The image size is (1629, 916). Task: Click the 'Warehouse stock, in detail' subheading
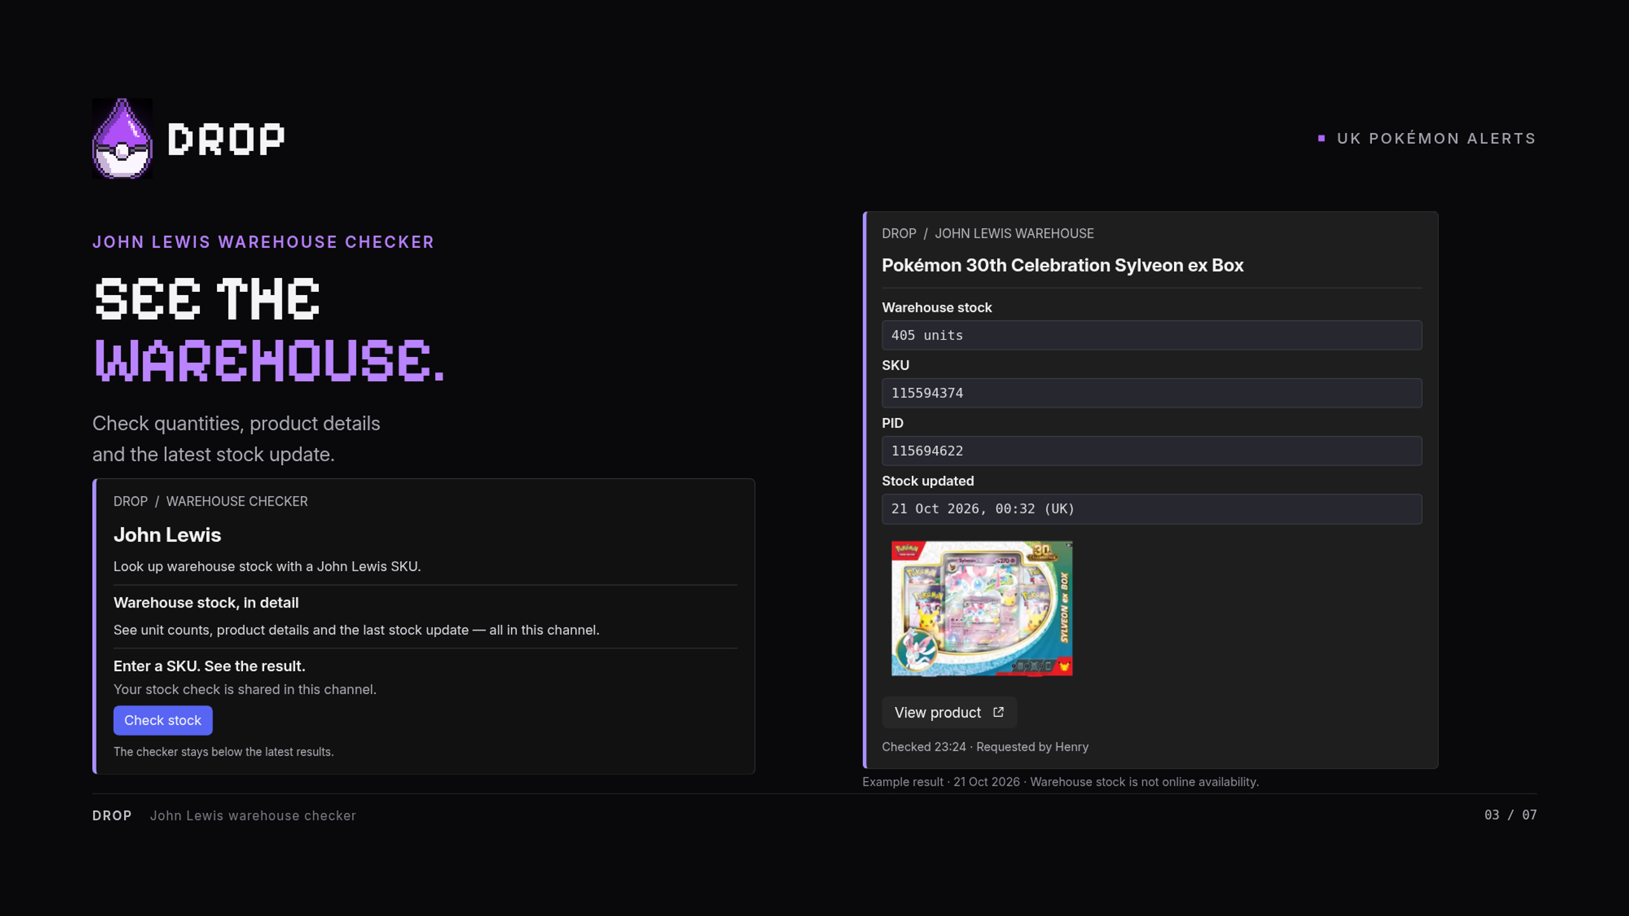pyautogui.click(x=206, y=602)
